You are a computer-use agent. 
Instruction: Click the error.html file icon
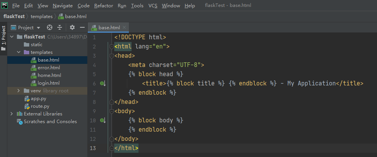coord(34,68)
